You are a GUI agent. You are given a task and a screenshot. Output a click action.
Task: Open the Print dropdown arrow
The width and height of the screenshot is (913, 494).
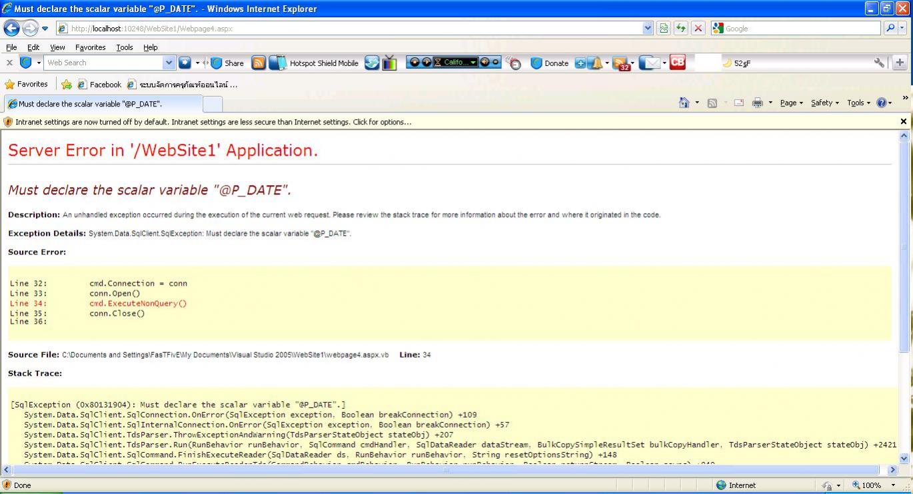coord(770,103)
